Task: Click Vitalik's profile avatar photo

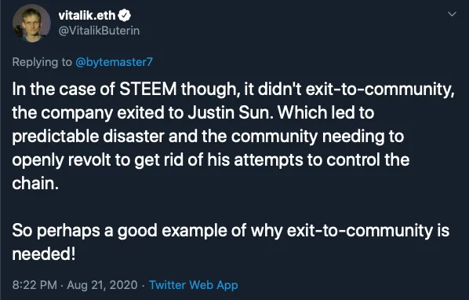Action: tap(31, 23)
